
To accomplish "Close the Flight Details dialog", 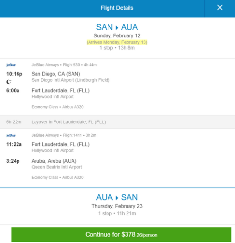I will point(220,8).
